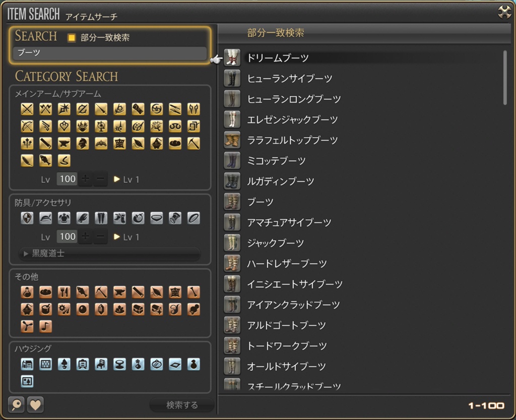Viewport: 516px width, 420px height.
Task: Click the search text field containing ブーツ
Action: pos(109,52)
